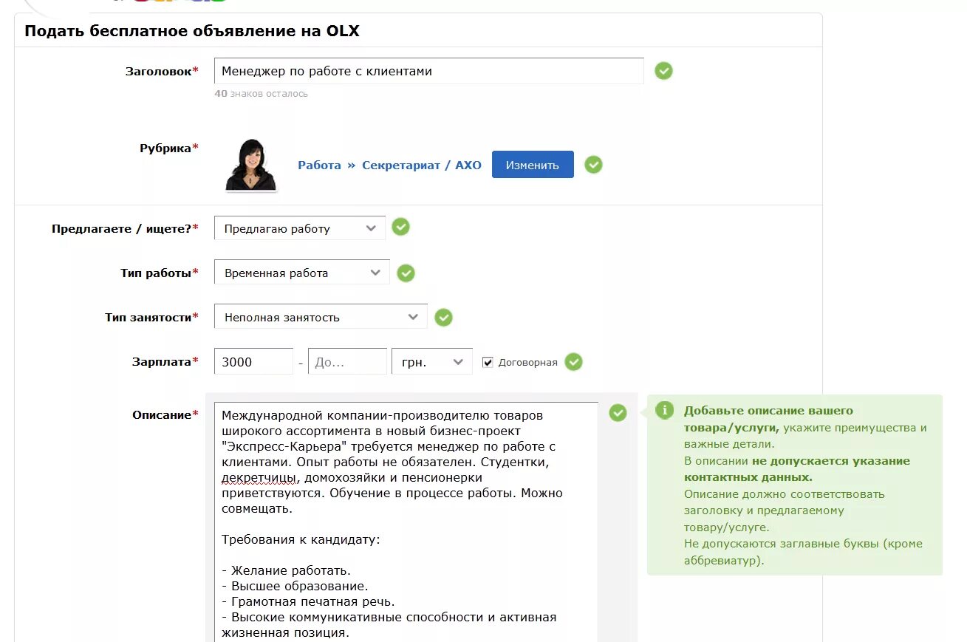Click the green checkmark after the Договорная checkbox

[573, 362]
